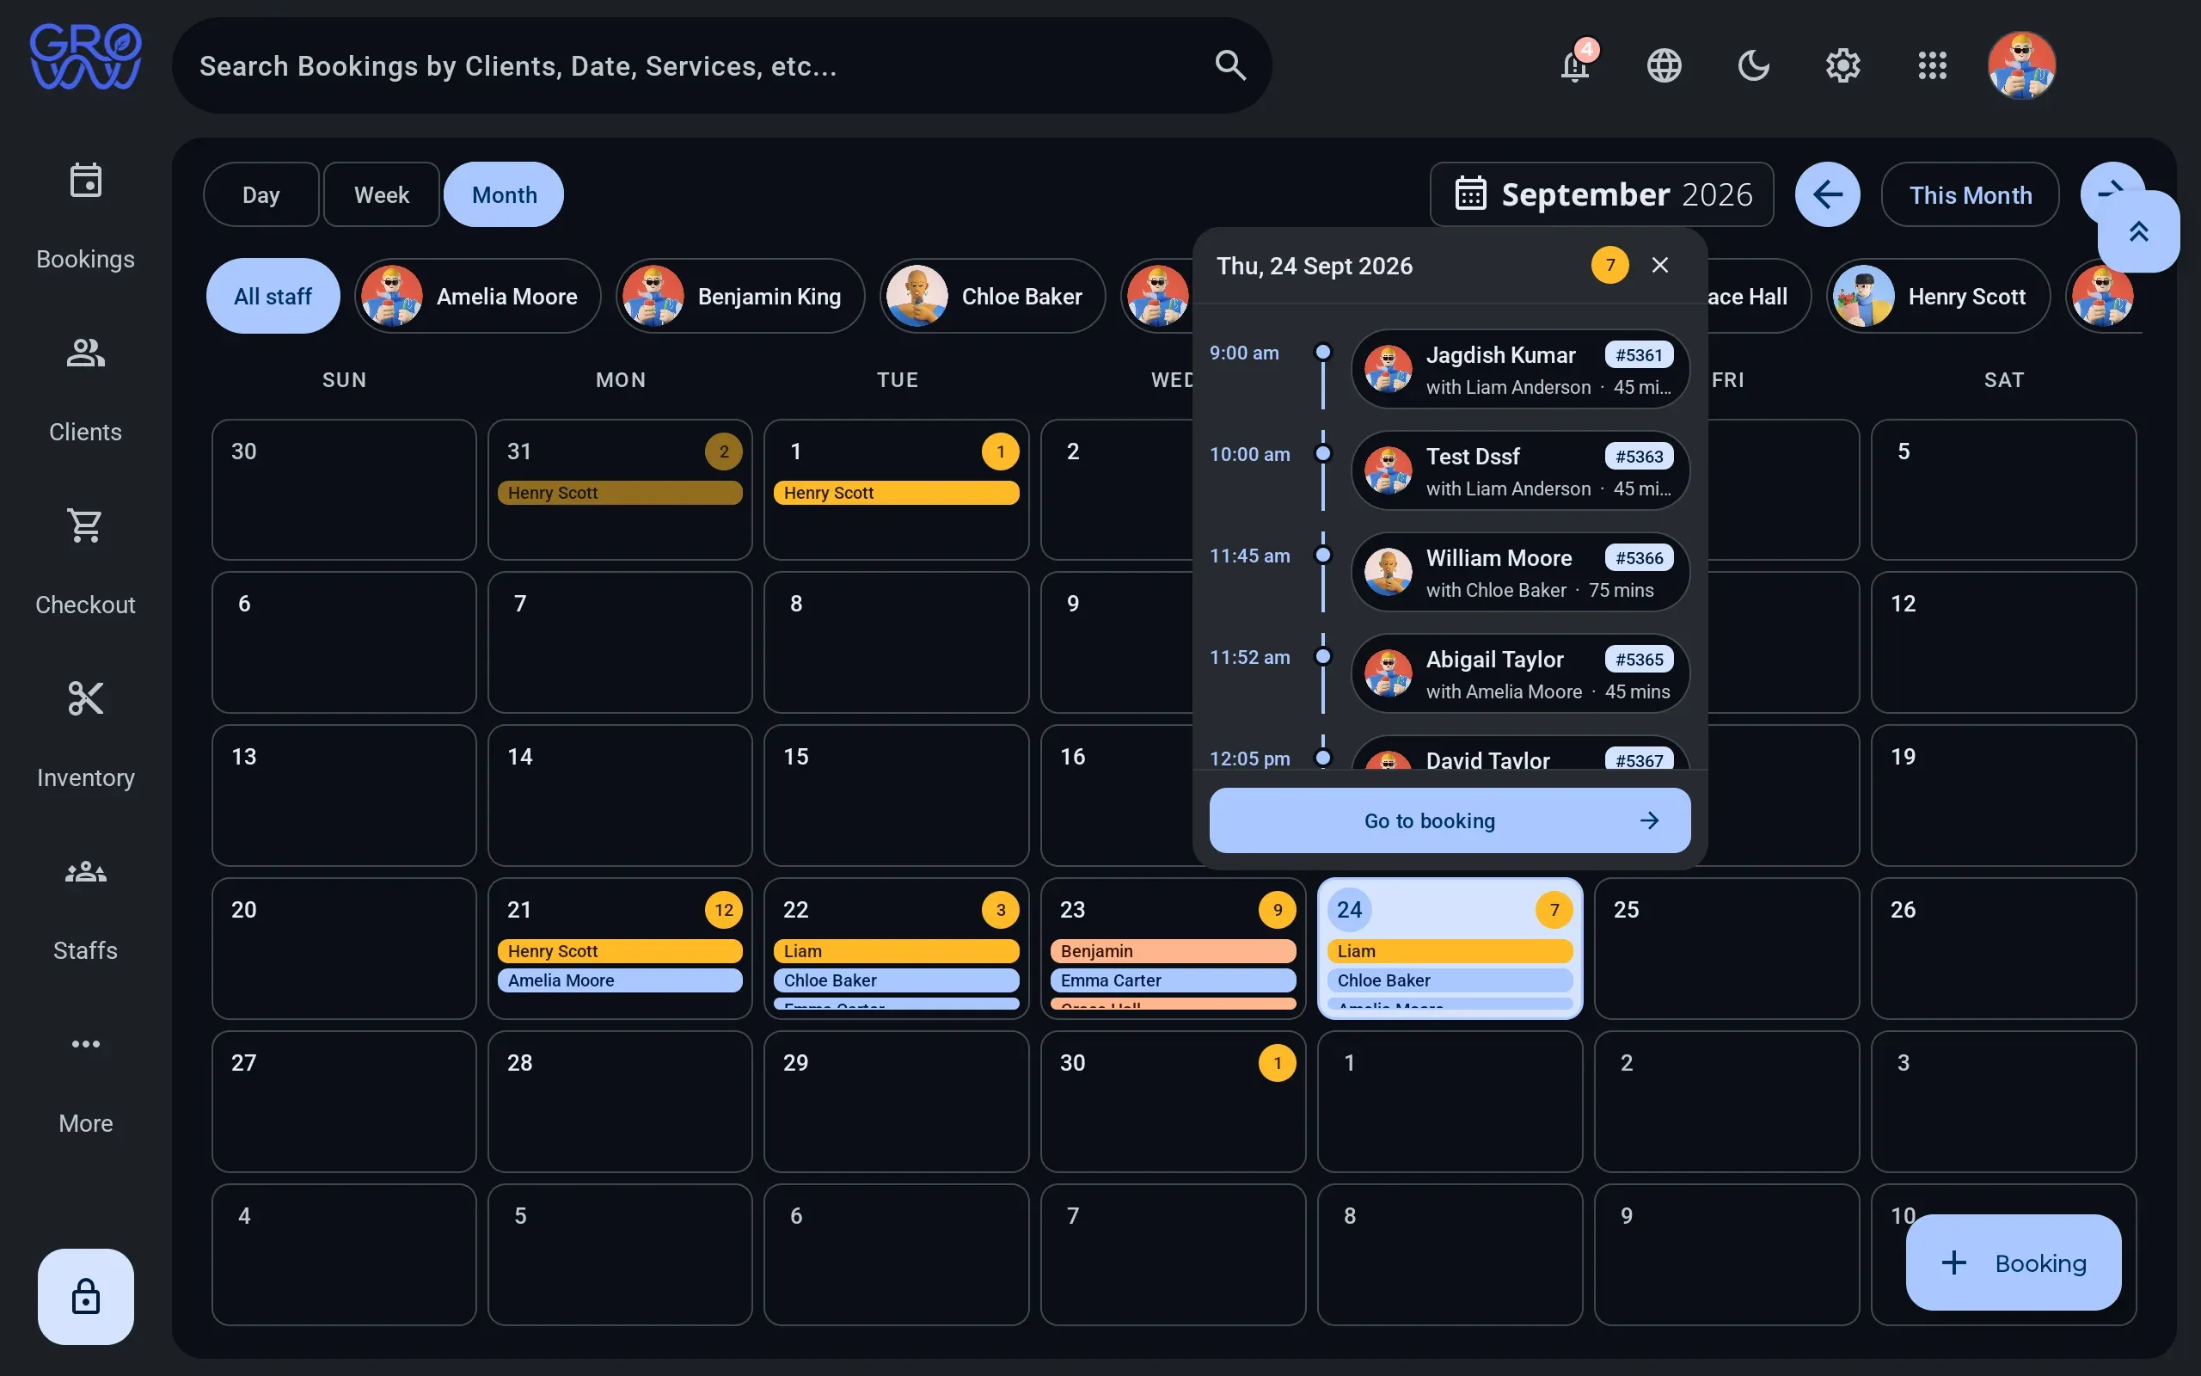Click the lock button
2201x1376 pixels.
click(85, 1296)
